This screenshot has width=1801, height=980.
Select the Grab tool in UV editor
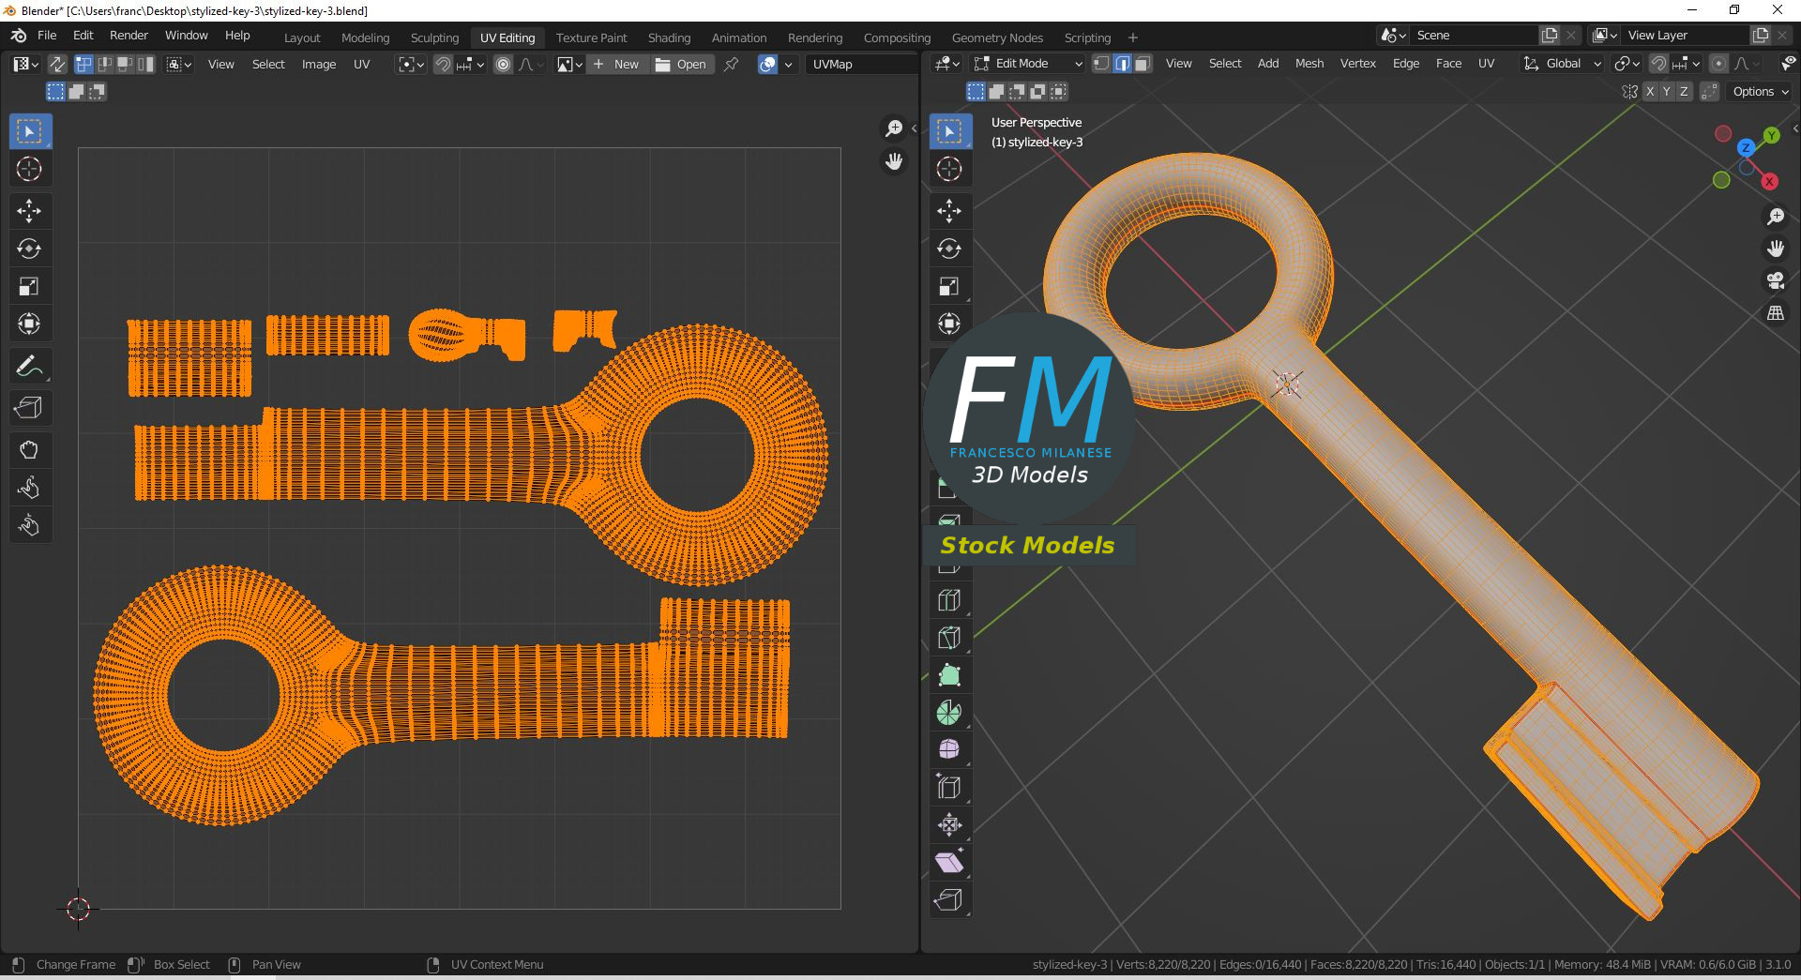point(29,450)
